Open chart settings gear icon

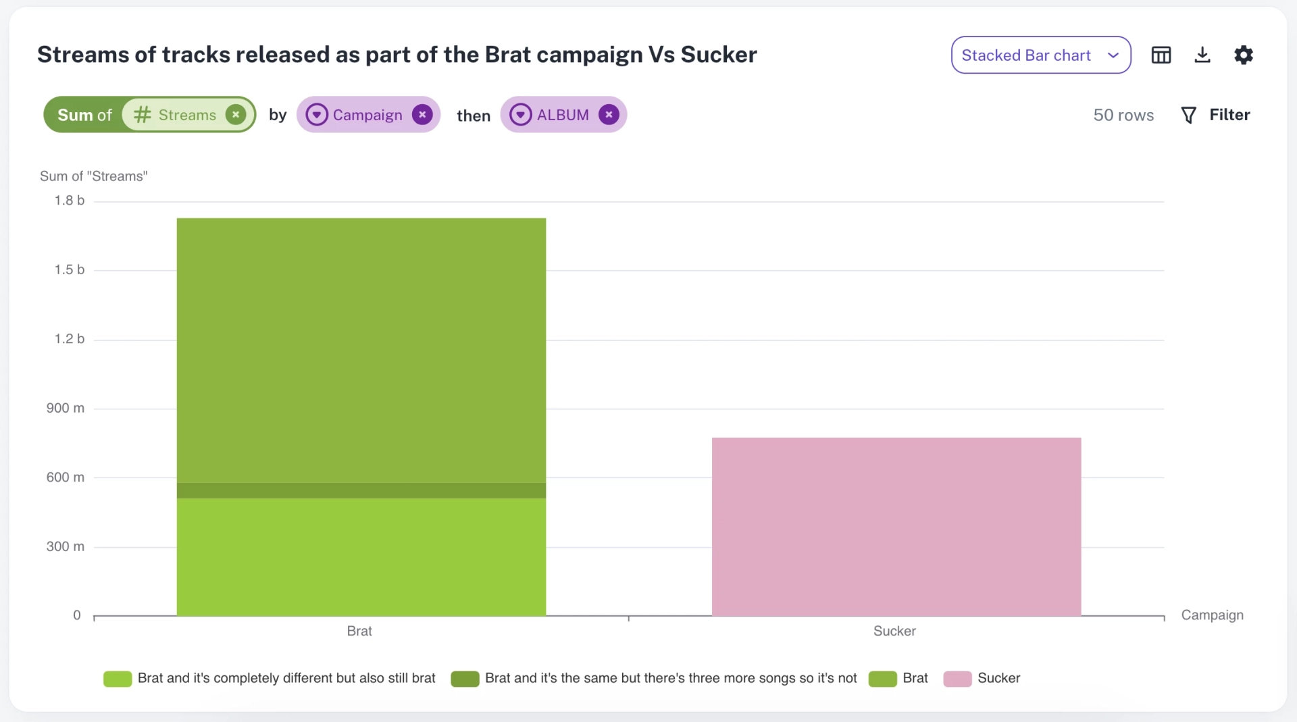1243,55
